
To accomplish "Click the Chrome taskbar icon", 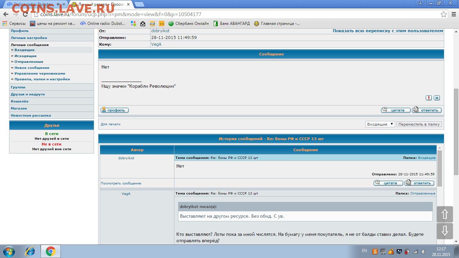I will click(x=51, y=251).
